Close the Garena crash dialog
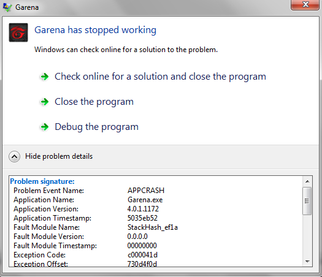 (x=305, y=4)
